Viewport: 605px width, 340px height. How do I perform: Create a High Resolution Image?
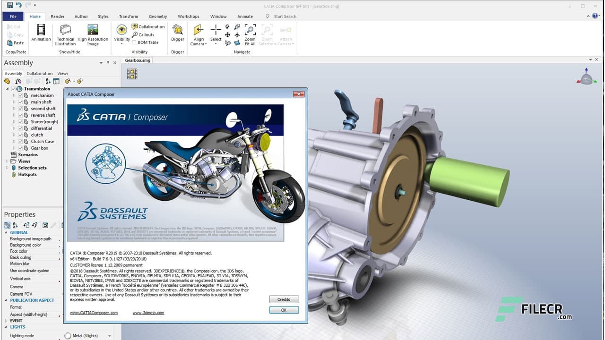click(x=93, y=34)
